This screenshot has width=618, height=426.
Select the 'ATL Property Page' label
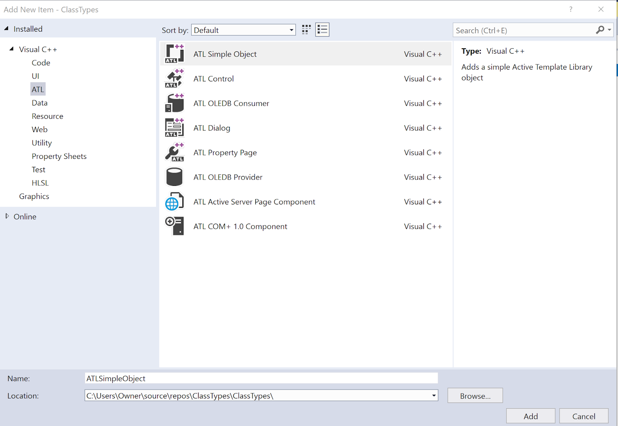(225, 153)
